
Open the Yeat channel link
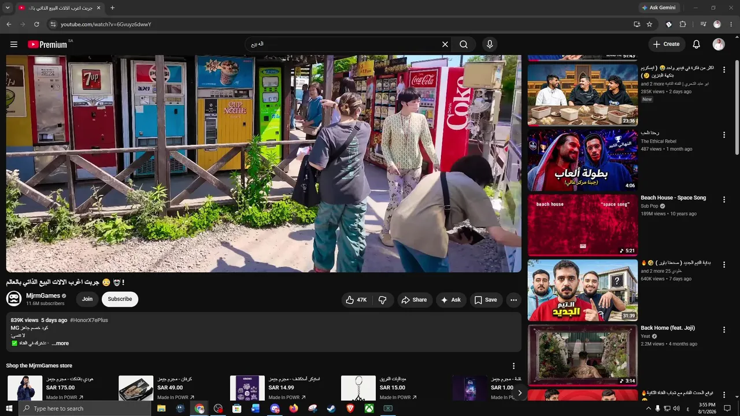pos(646,336)
